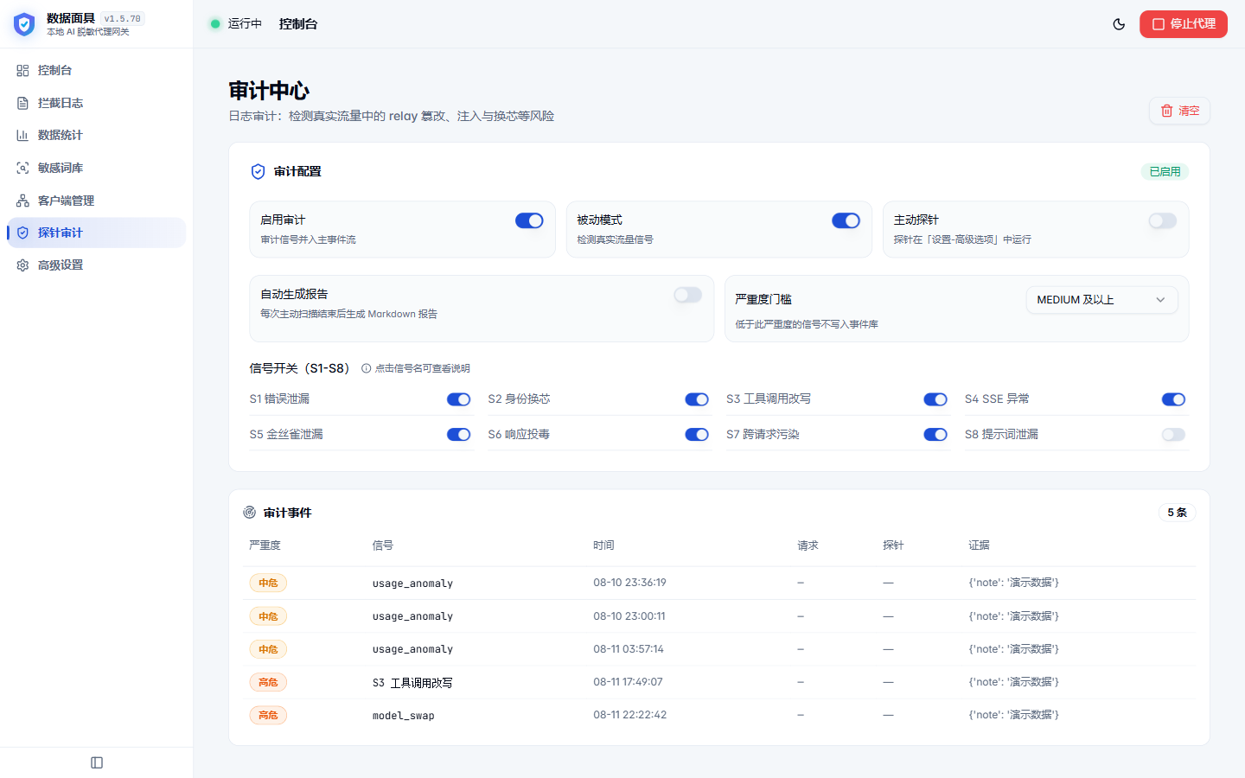Click the S2 身份换芯 signal name
1245x778 pixels.
click(x=519, y=399)
